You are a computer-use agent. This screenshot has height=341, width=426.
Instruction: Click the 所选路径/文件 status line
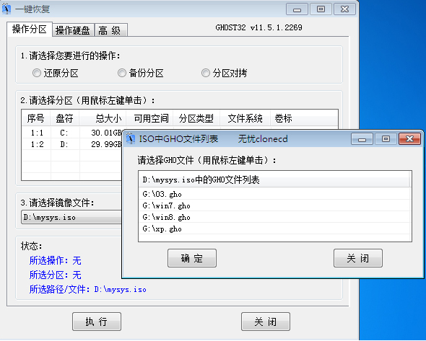tap(88, 290)
